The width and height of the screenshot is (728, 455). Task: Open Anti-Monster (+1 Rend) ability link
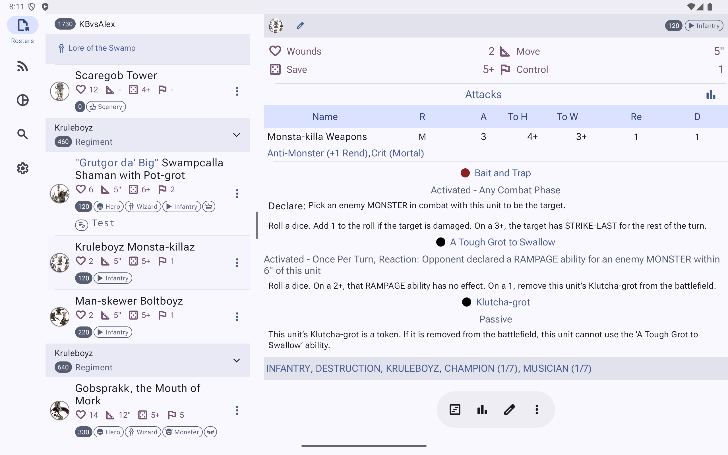(x=317, y=153)
